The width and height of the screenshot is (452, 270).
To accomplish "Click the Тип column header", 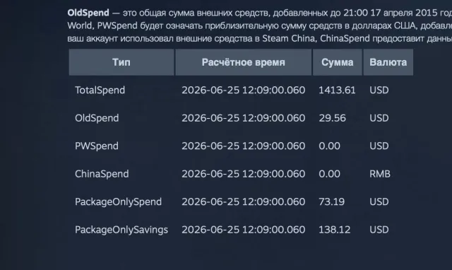I will (x=121, y=62).
